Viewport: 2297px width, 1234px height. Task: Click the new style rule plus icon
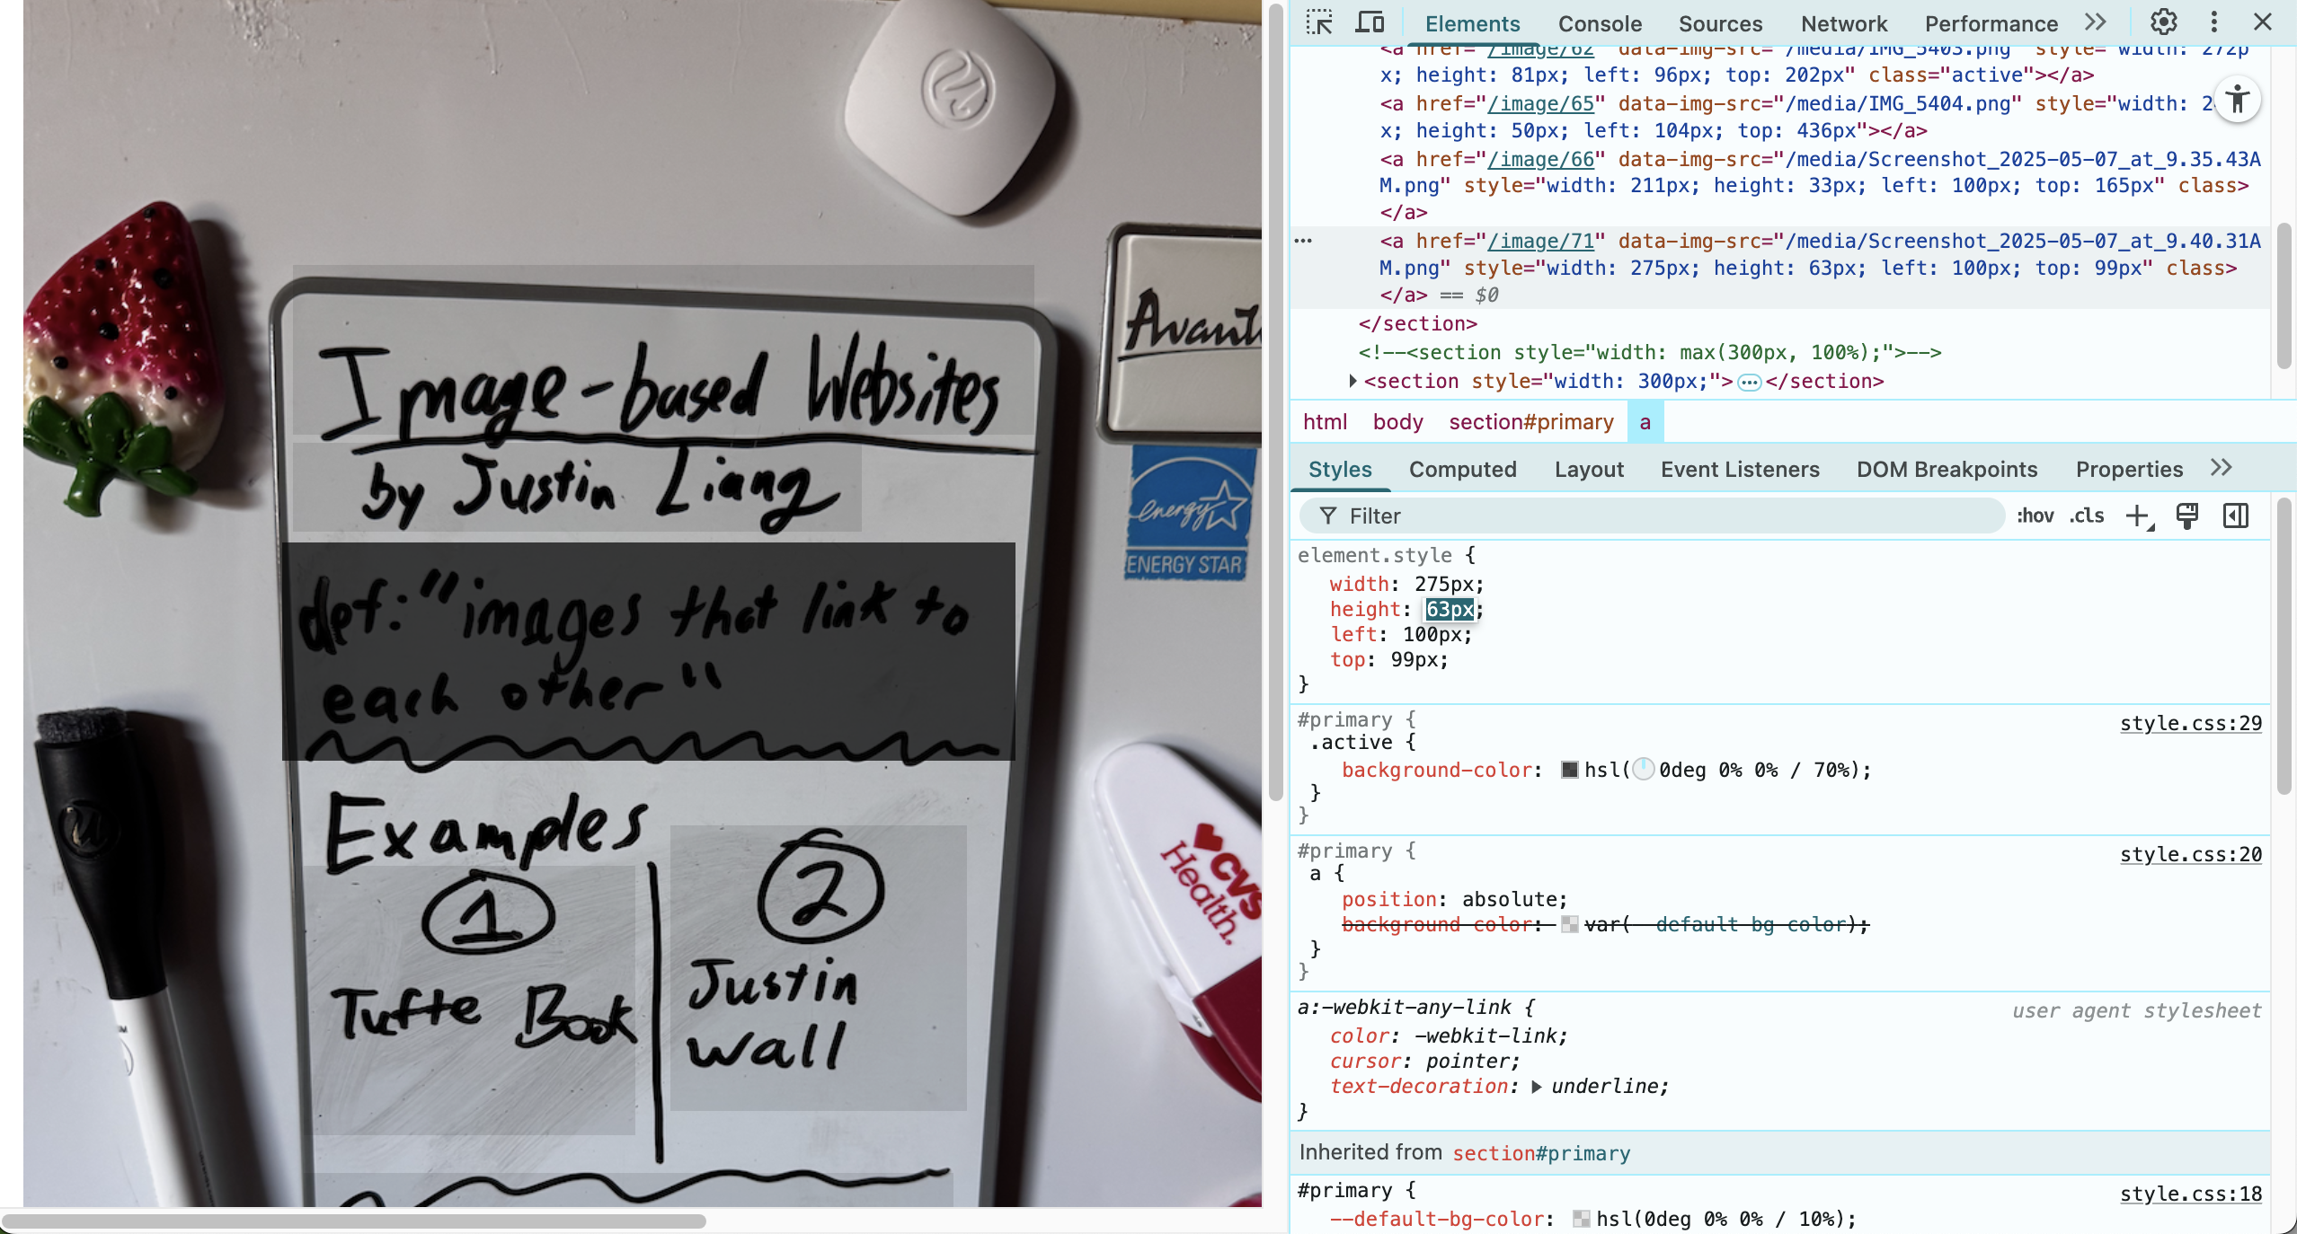coord(2138,516)
